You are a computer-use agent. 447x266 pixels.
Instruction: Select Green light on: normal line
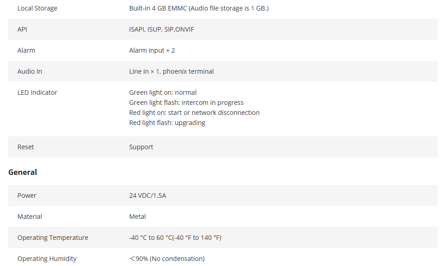[163, 92]
